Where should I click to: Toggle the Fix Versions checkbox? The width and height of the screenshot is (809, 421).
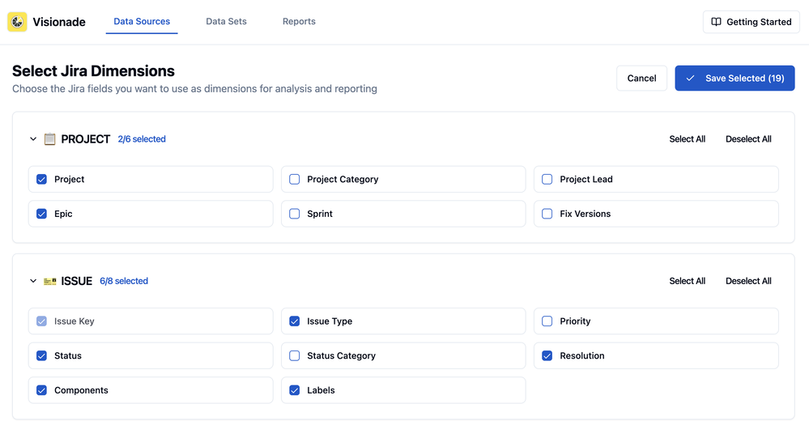547,214
